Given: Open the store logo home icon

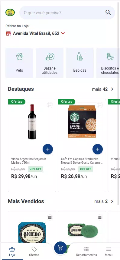Looking at the screenshot, I should 10,12.
